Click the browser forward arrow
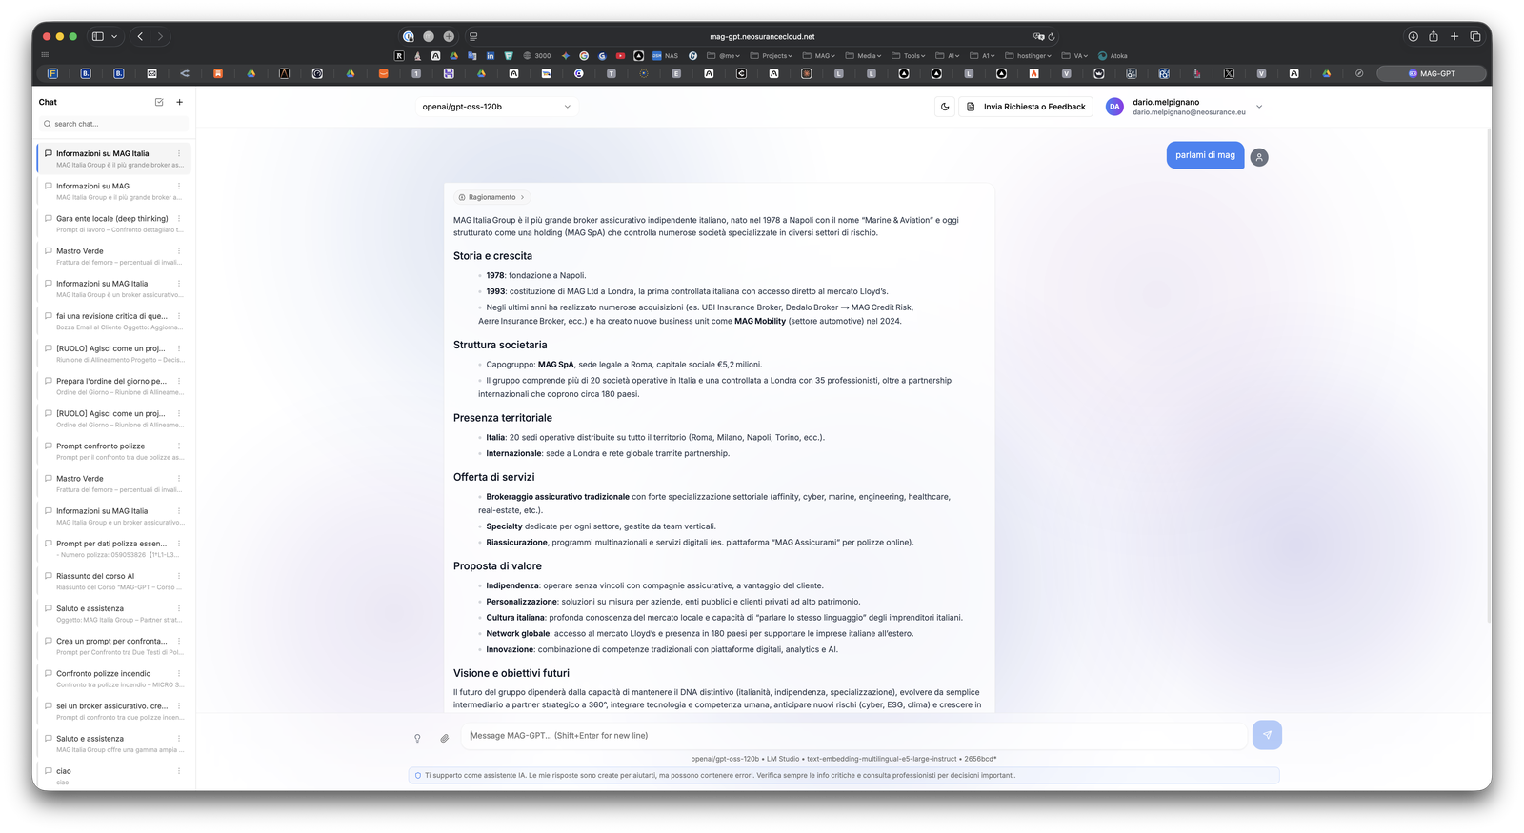The width and height of the screenshot is (1524, 833). pyautogui.click(x=160, y=36)
